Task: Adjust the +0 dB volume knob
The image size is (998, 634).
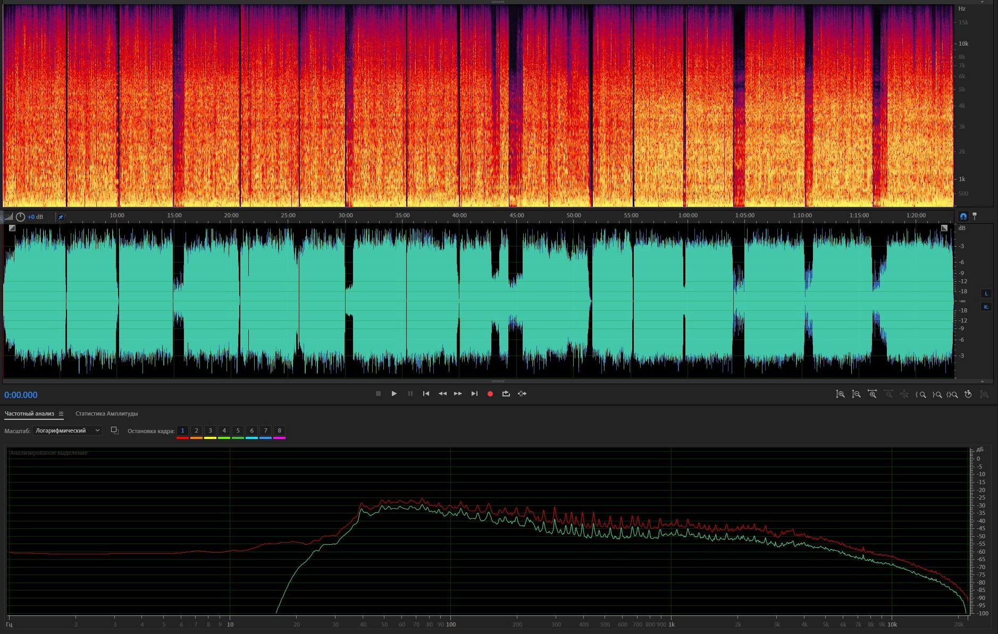Action: coord(20,217)
